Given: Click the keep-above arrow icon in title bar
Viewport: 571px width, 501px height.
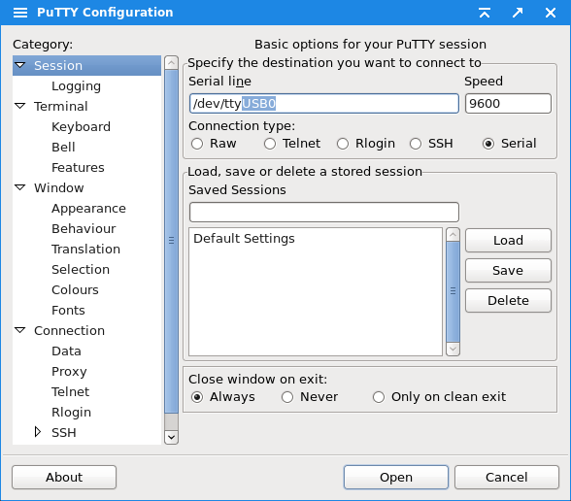Looking at the screenshot, I should [485, 13].
